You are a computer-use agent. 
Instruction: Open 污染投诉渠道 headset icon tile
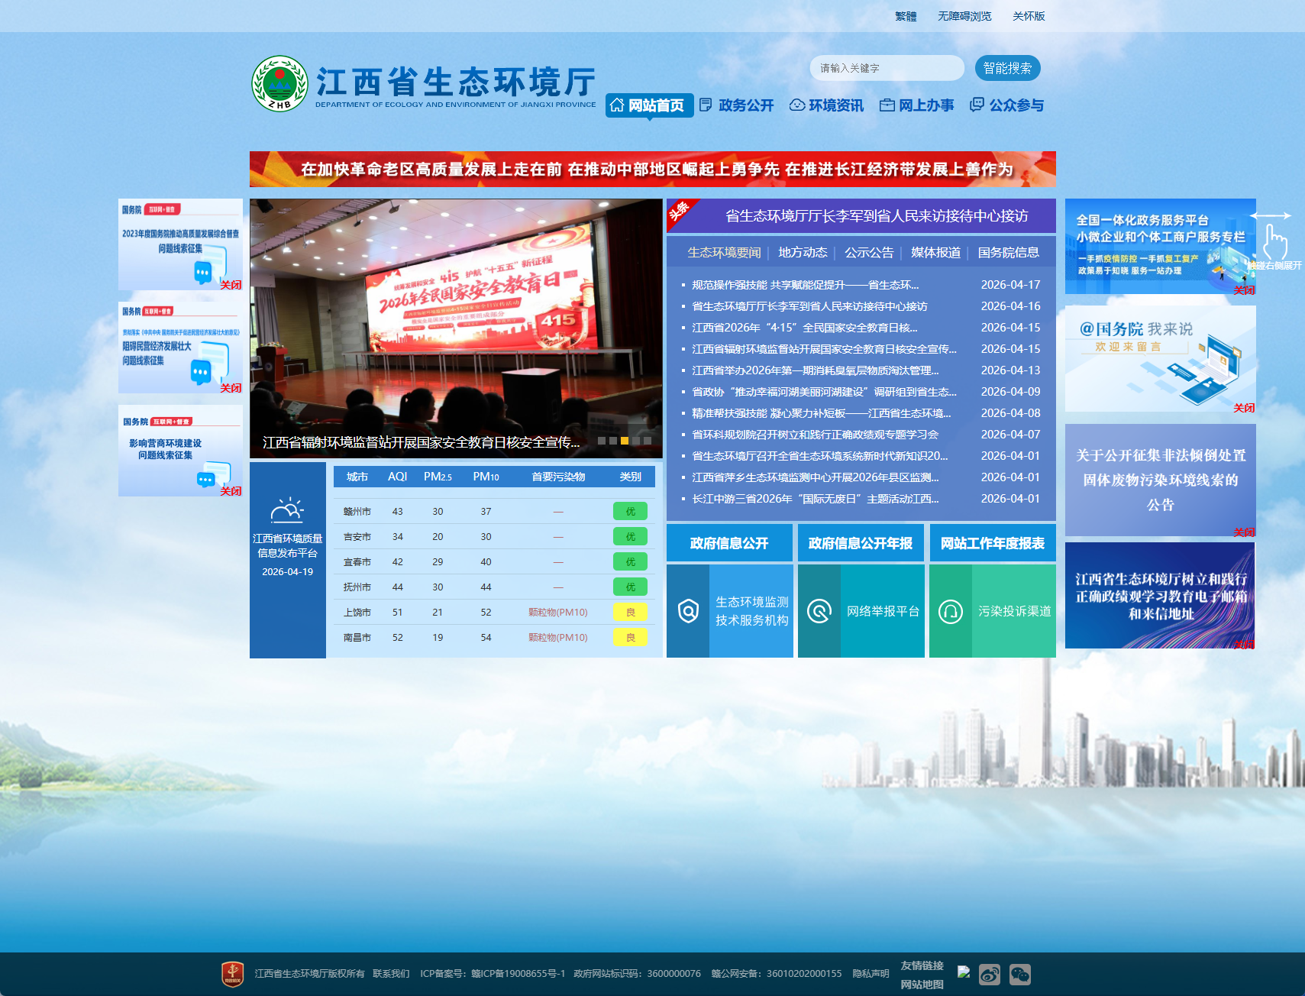[951, 611]
